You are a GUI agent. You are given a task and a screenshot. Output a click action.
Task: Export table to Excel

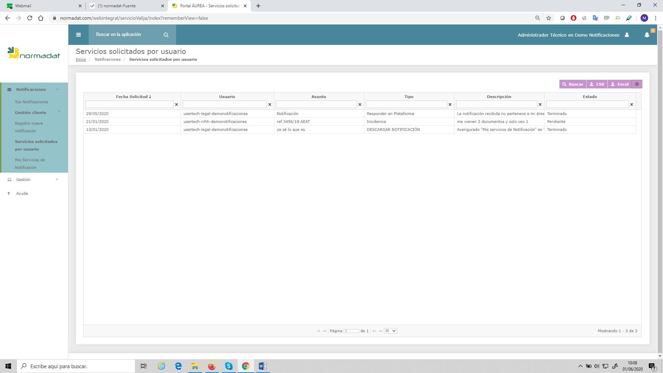coord(619,84)
